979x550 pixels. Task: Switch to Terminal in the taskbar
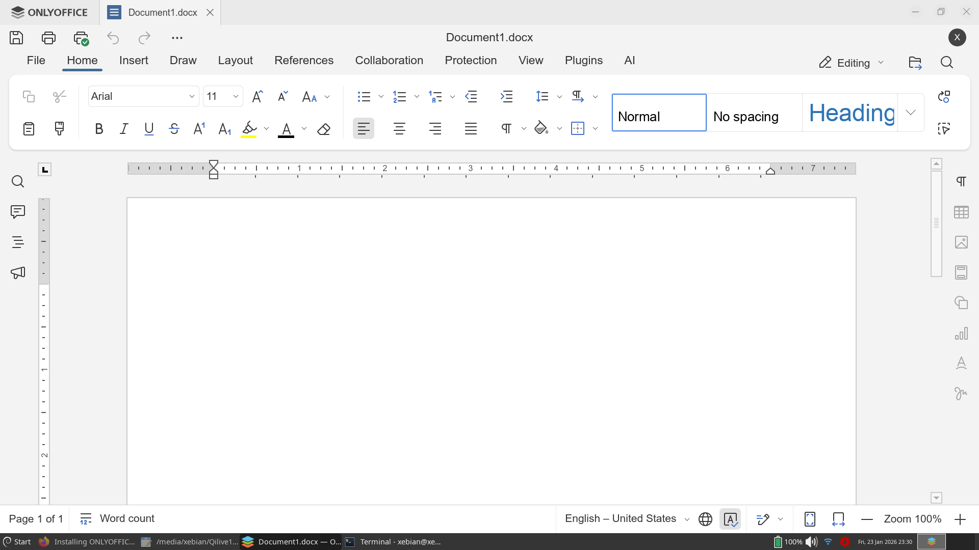click(393, 542)
